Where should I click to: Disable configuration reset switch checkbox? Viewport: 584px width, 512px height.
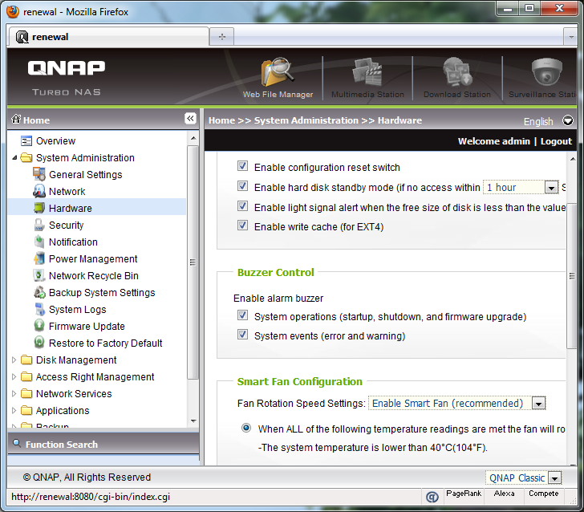[242, 167]
